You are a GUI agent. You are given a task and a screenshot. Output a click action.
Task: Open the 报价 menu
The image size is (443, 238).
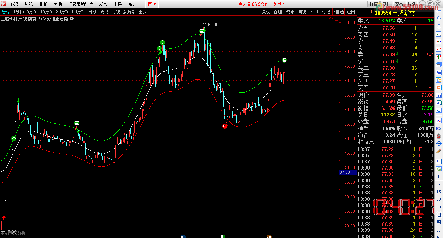click(44, 4)
